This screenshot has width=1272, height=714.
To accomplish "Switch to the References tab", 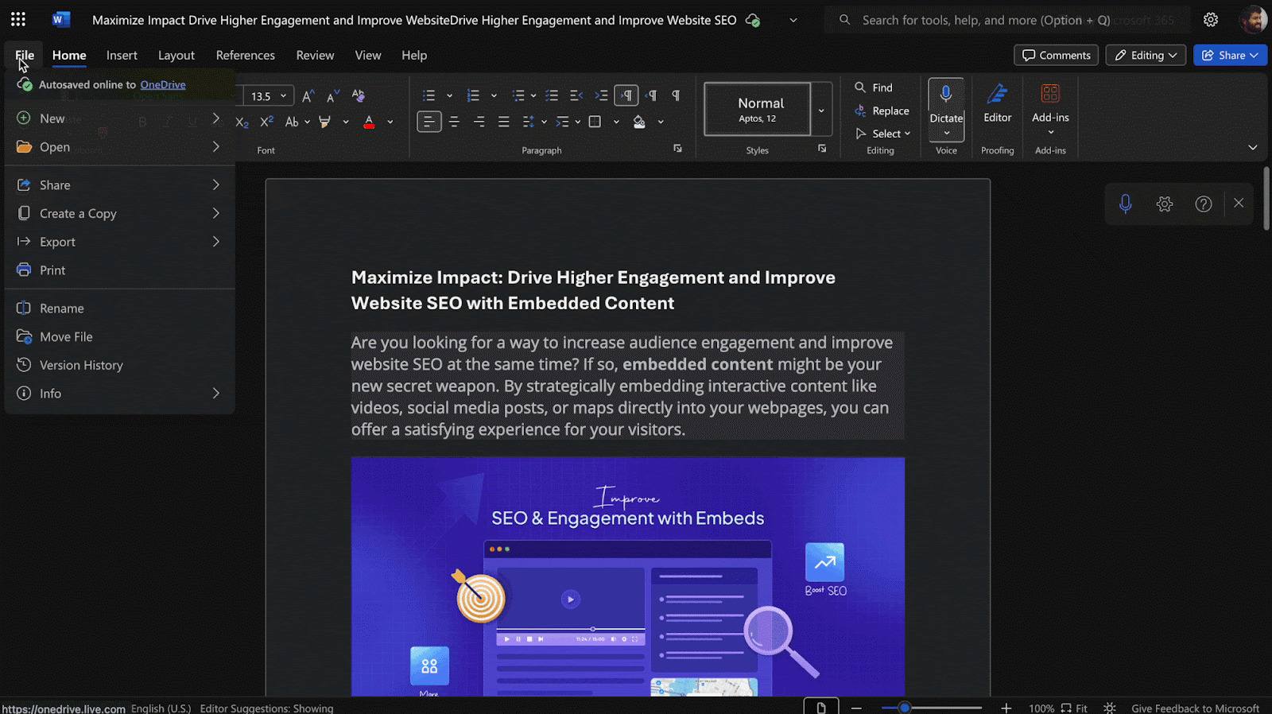I will point(245,55).
